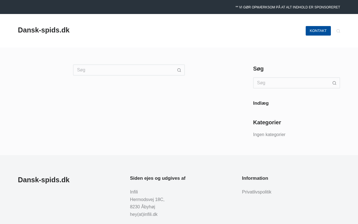This screenshot has width=358, height=224.
Task: Click the Infili publisher name in footer
Action: (x=134, y=192)
